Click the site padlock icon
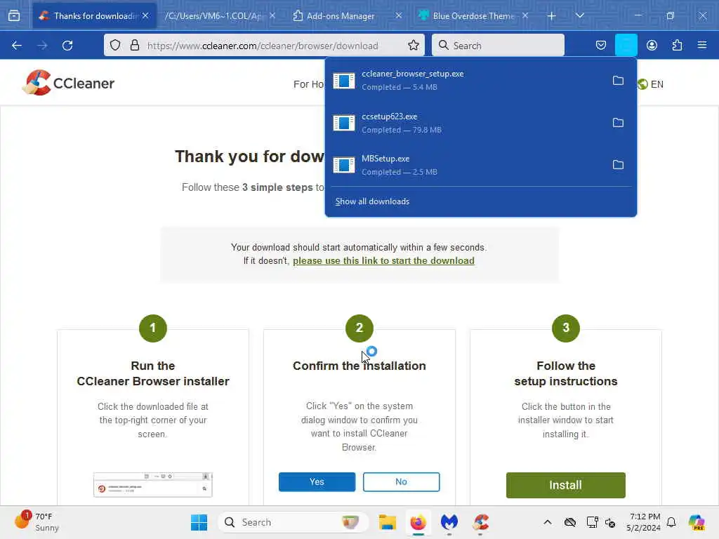 134,45
